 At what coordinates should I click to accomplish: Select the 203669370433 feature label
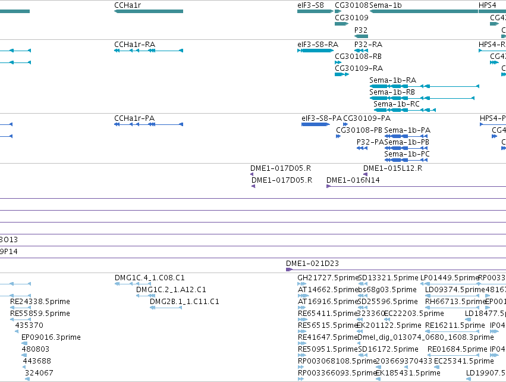404,361
